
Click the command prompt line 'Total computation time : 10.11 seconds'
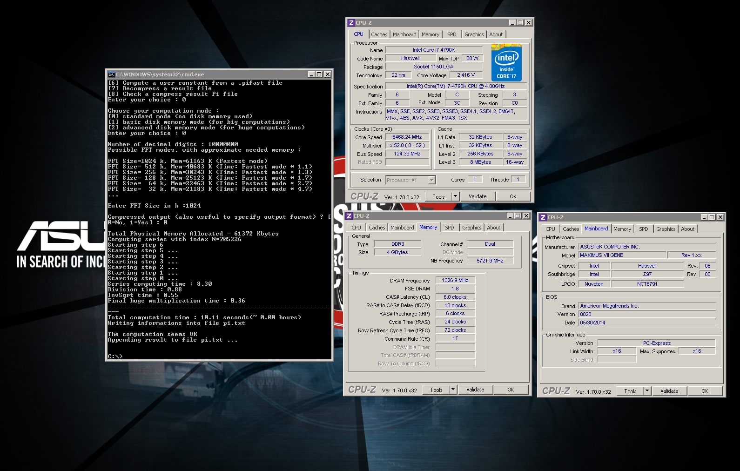click(x=205, y=317)
